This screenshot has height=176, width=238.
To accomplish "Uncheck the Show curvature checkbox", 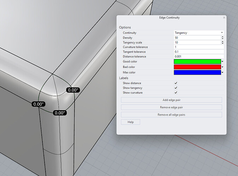I will 176,93.
